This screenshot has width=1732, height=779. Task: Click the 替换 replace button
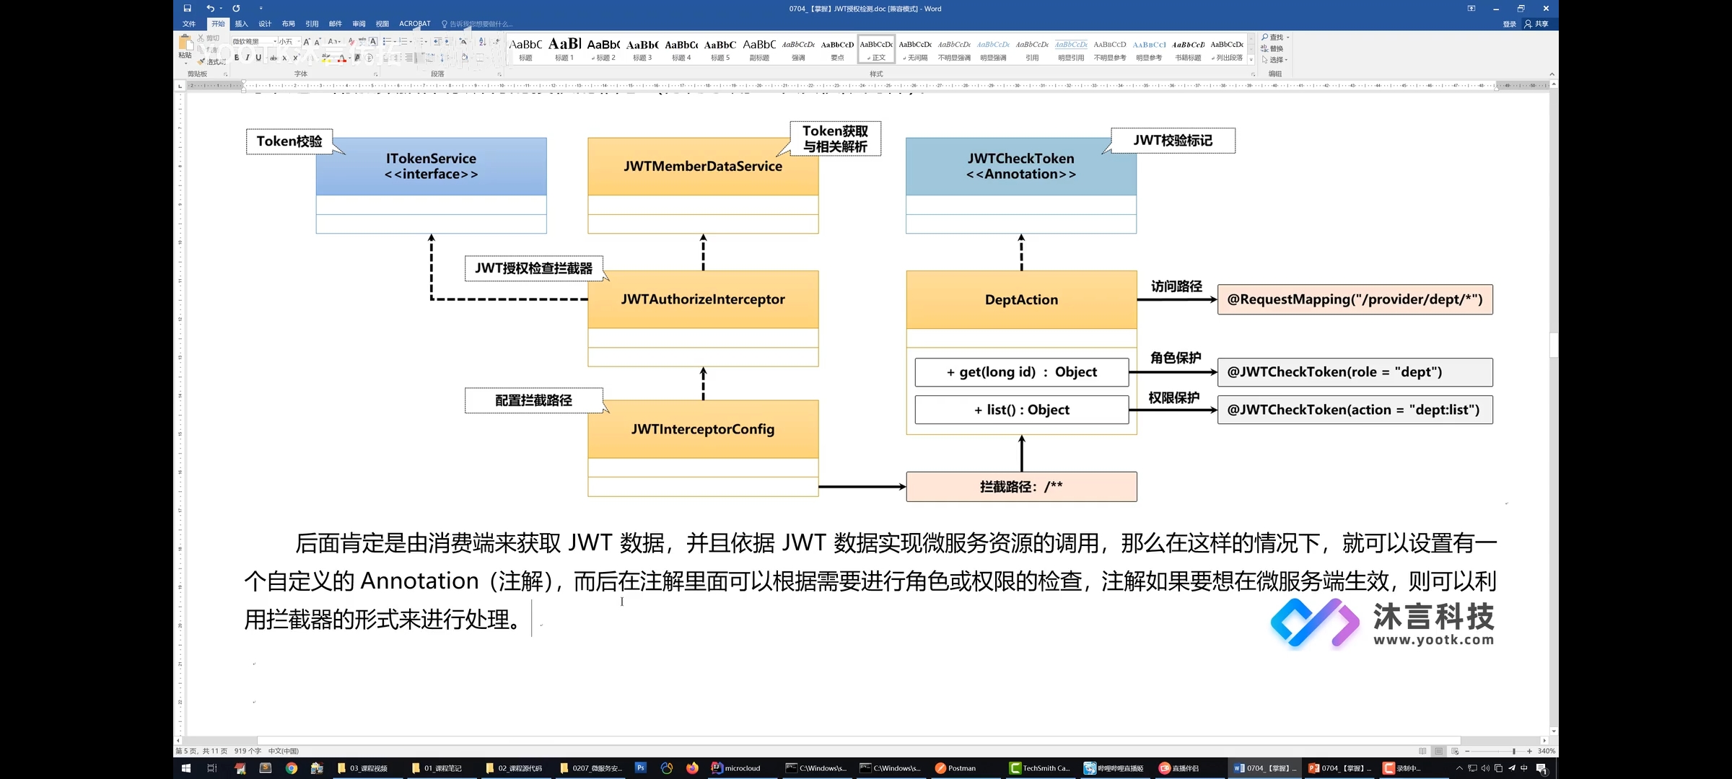[1273, 48]
